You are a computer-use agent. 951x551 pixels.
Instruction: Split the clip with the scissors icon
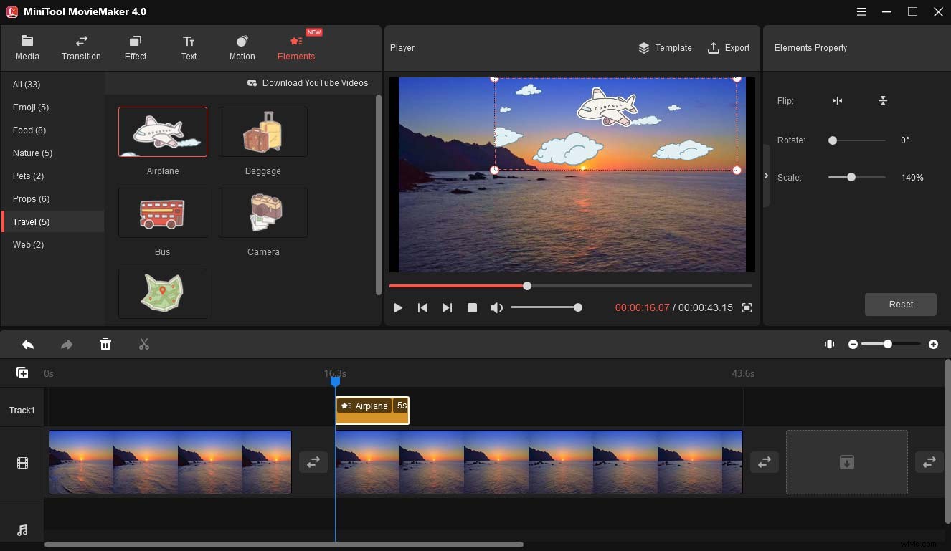click(143, 345)
